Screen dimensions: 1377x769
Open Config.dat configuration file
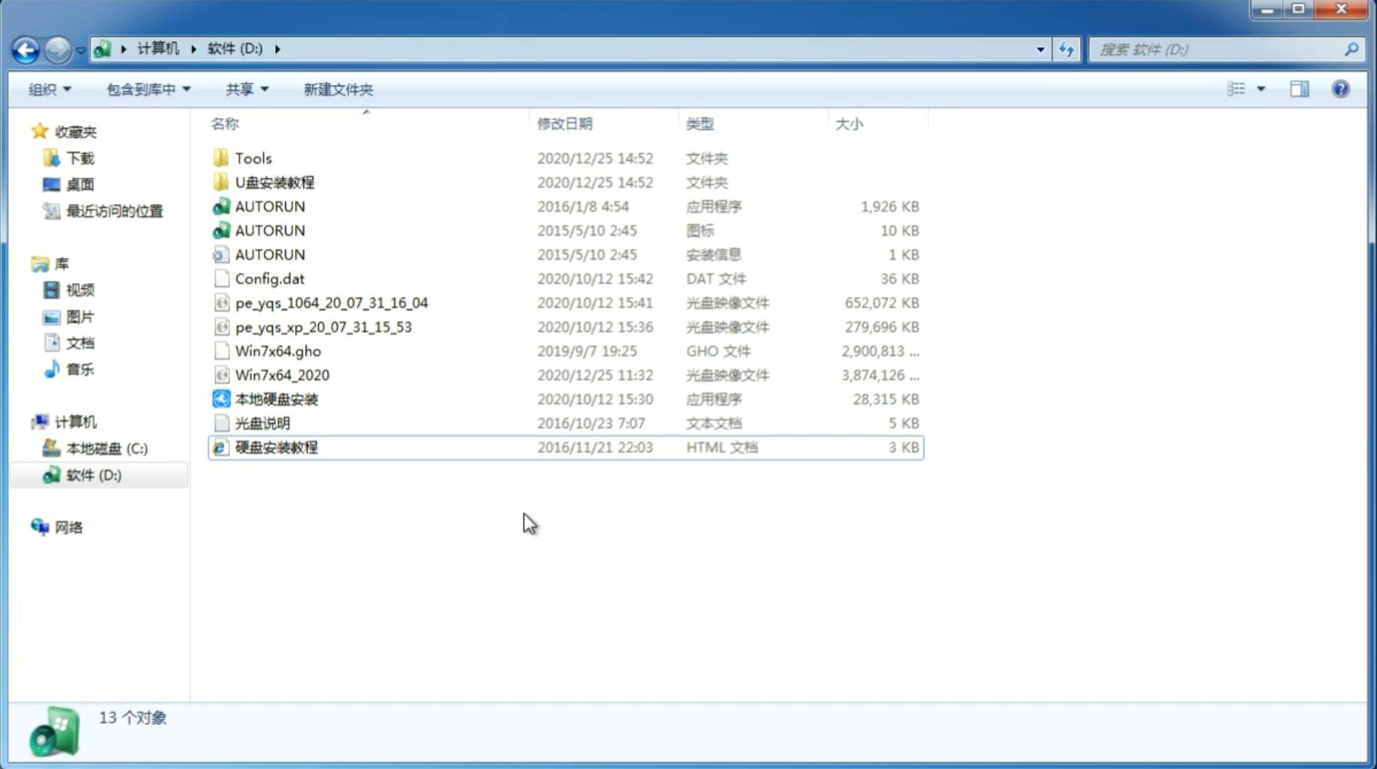pos(269,278)
